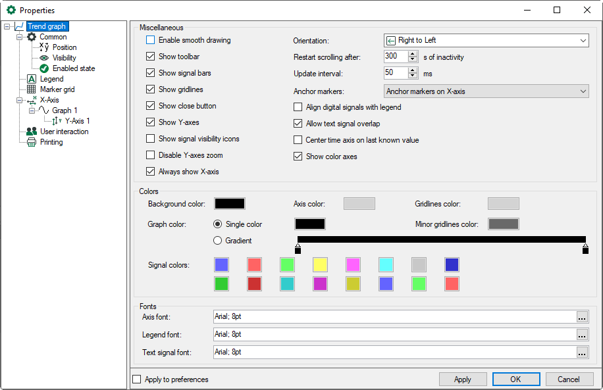Click the Printing printer icon
Screen dimensions: 603x390
point(32,142)
